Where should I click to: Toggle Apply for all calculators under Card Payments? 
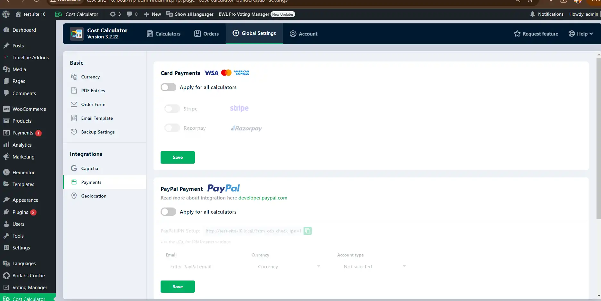pyautogui.click(x=168, y=87)
